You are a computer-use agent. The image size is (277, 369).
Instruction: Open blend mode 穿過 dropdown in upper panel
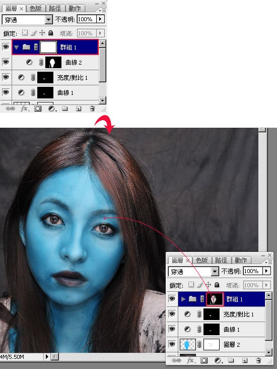click(48, 20)
